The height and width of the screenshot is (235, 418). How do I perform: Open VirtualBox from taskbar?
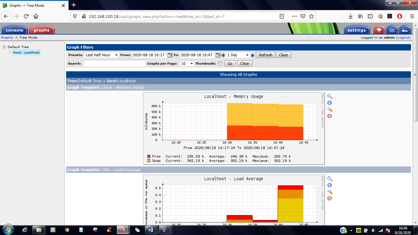[x=164, y=230]
